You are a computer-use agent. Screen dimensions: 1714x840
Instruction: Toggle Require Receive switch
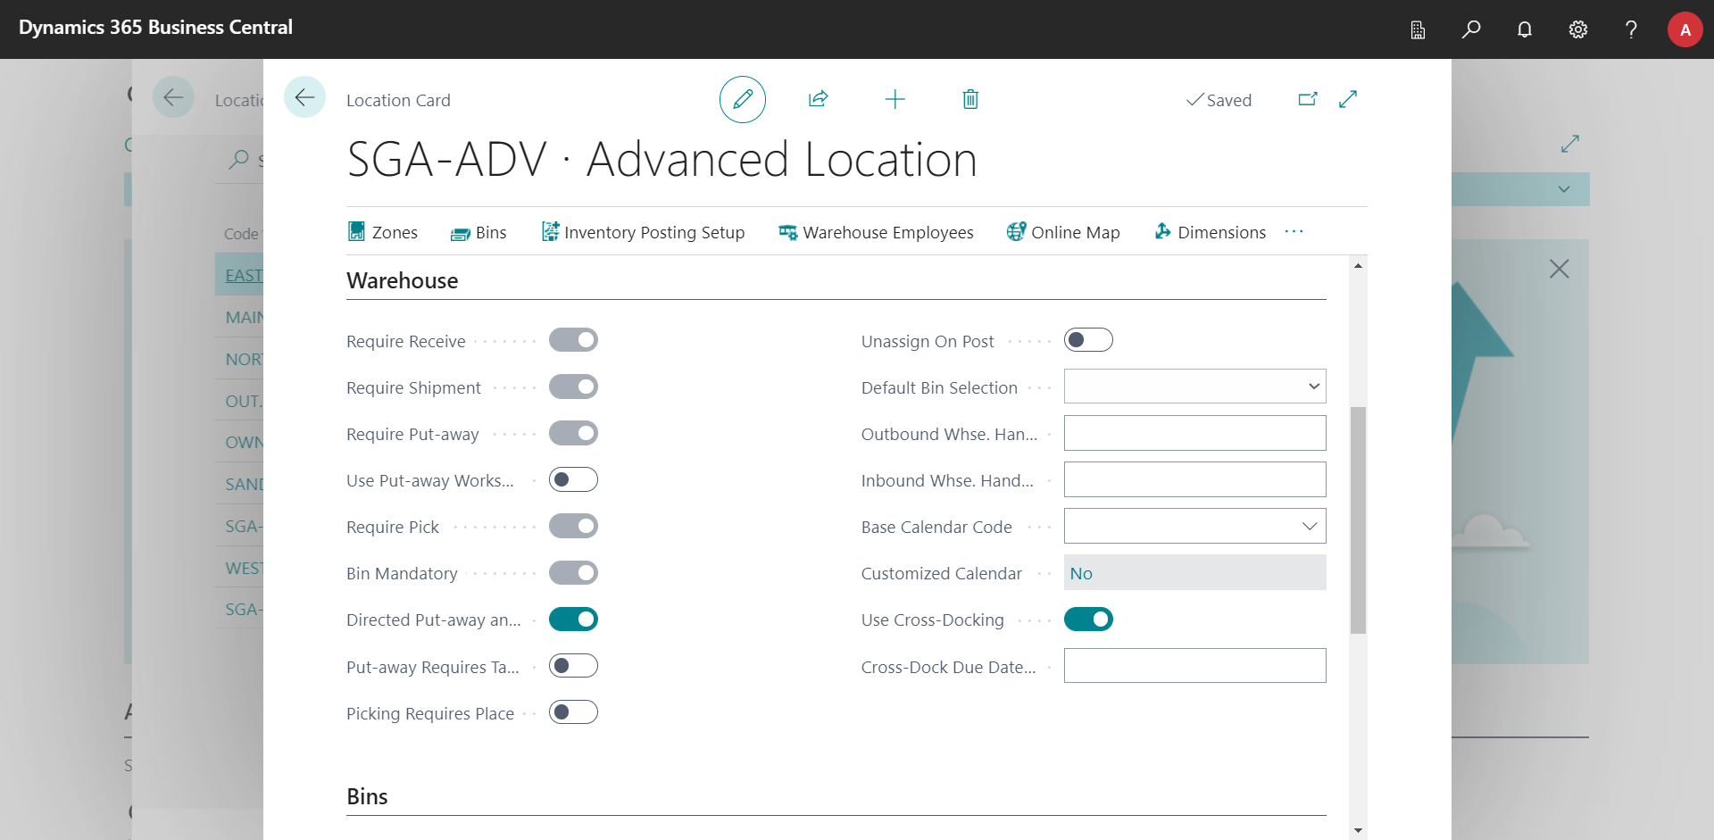click(x=573, y=340)
